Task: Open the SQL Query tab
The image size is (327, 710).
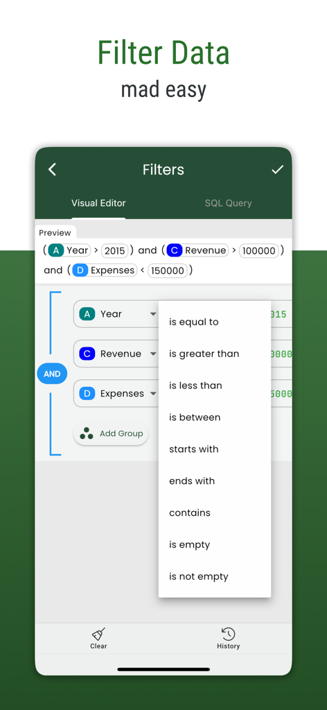Action: click(228, 203)
